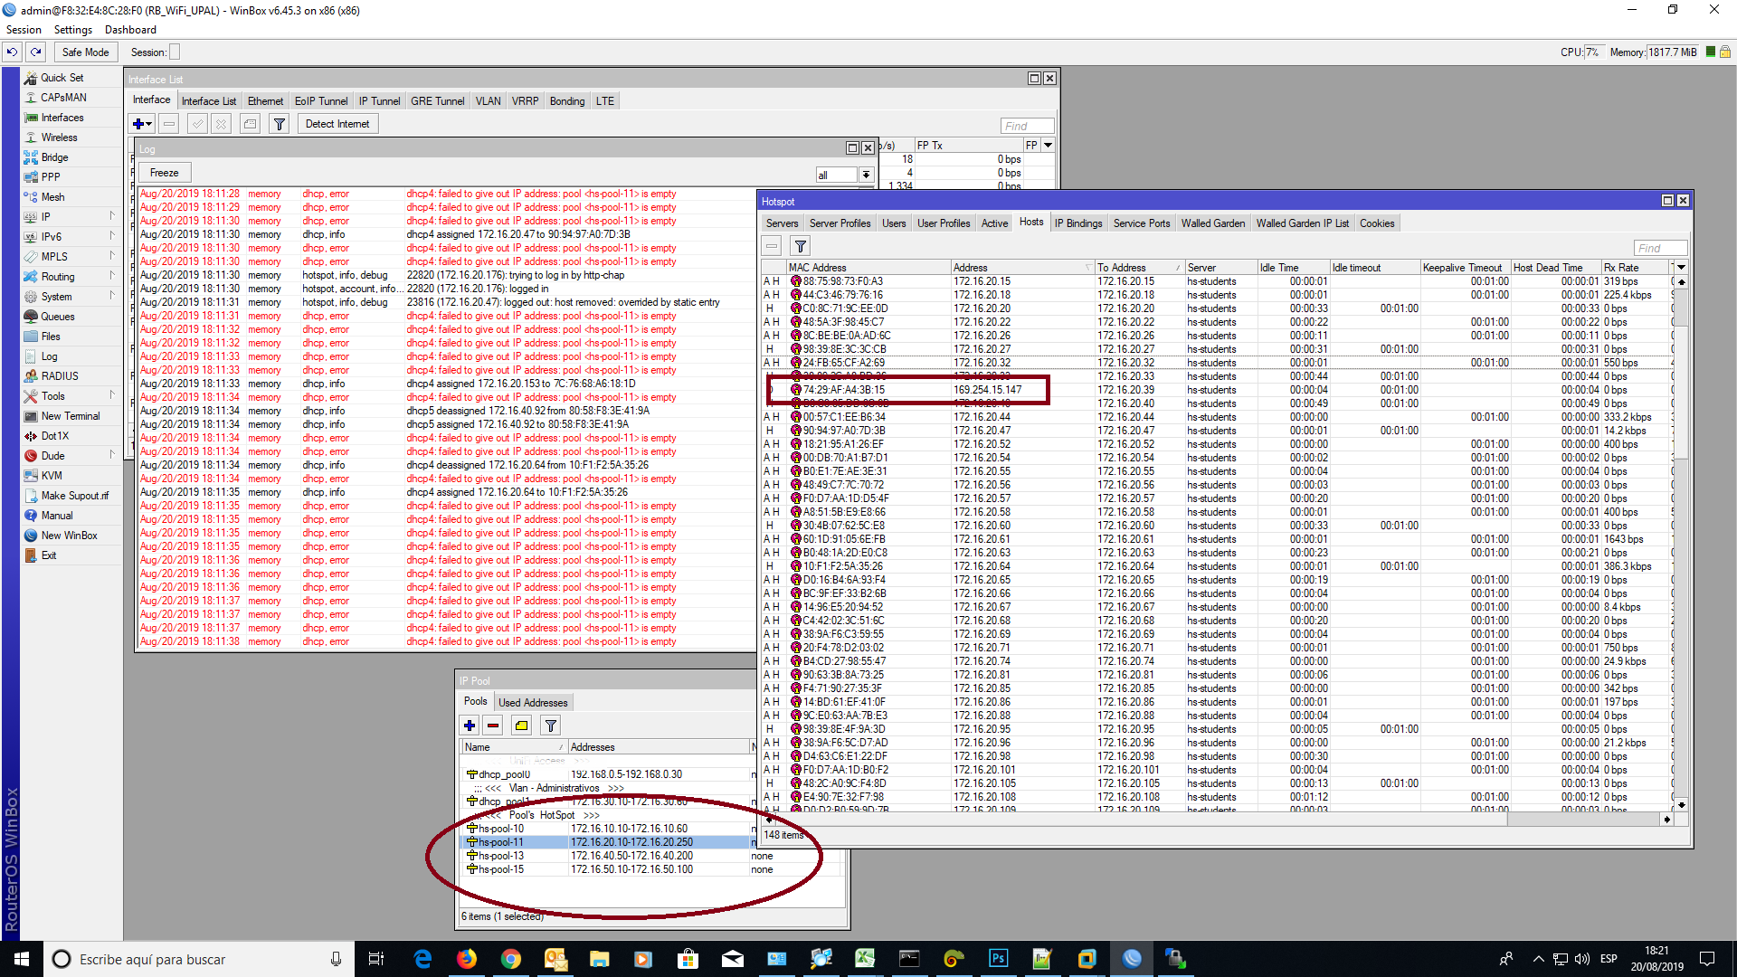Viewport: 1737px width, 977px height.
Task: Click the yellow comment button in IP Pool
Action: [x=522, y=725]
